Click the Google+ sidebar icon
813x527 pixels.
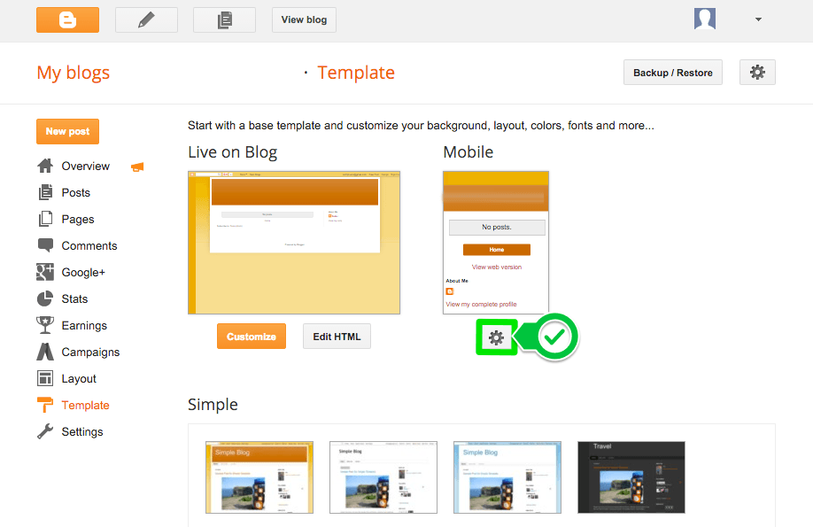44,272
